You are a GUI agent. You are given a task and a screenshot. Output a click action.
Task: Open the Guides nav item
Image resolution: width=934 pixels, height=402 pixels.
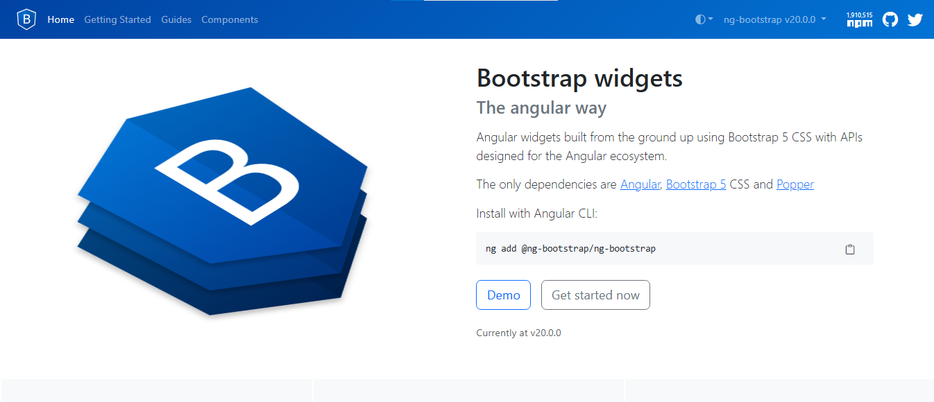[x=176, y=19]
